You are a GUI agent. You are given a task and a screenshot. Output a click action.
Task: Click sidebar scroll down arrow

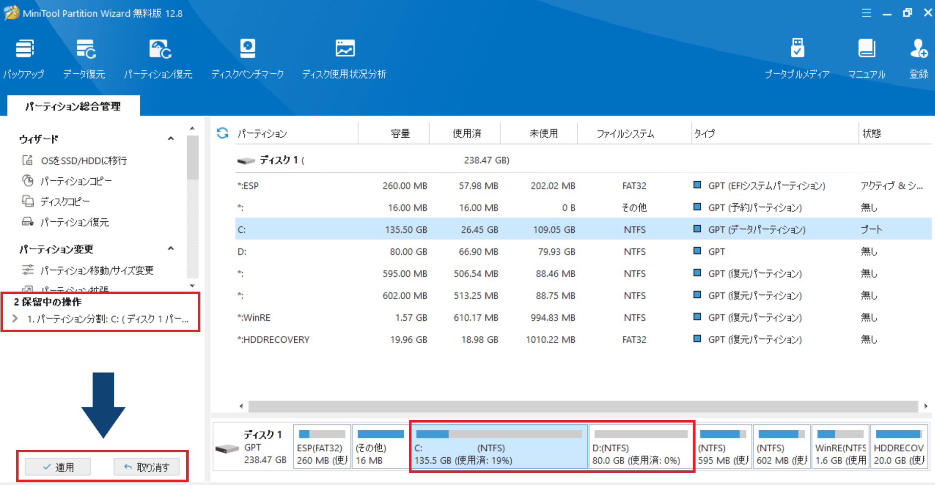point(192,286)
